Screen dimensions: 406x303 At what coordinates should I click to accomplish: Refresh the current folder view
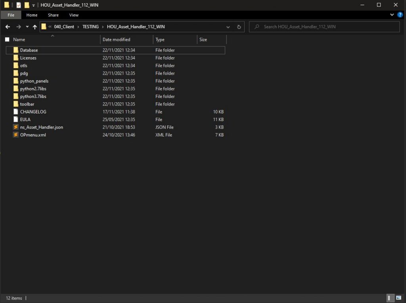[239, 27]
